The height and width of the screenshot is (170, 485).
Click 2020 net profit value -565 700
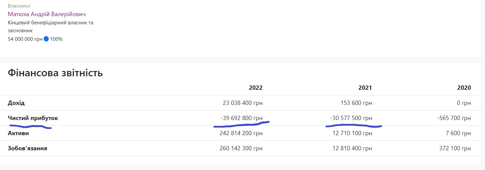[453, 118]
